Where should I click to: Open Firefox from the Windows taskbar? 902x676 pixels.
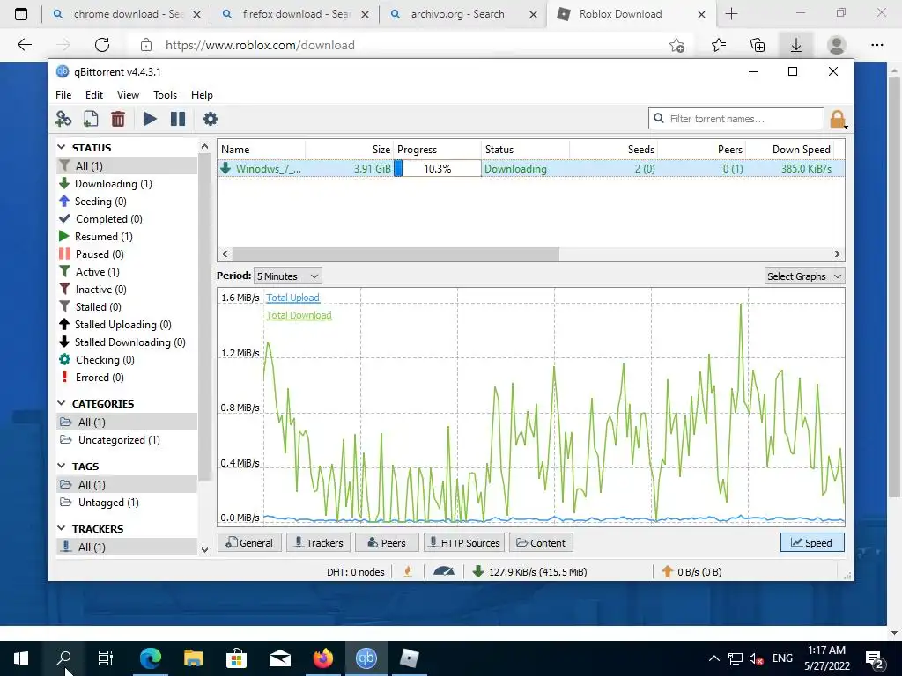[323, 658]
